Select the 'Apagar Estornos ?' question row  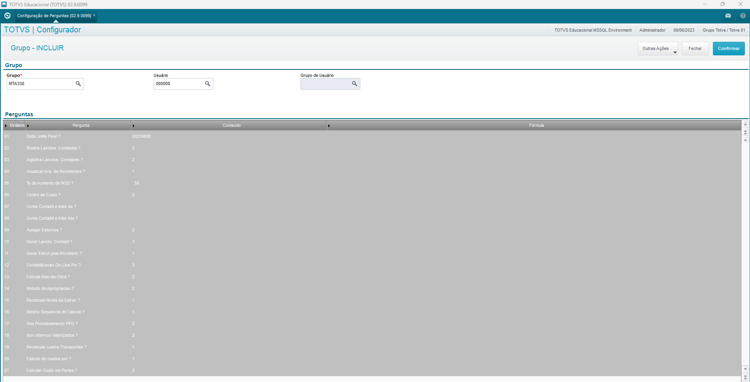pos(44,230)
